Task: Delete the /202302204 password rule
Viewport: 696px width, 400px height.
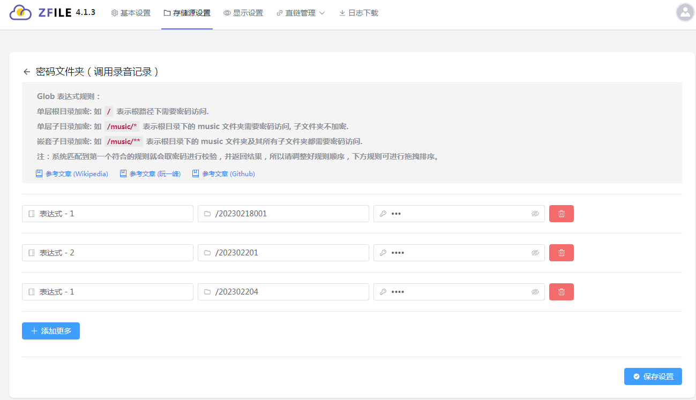Action: (561, 291)
